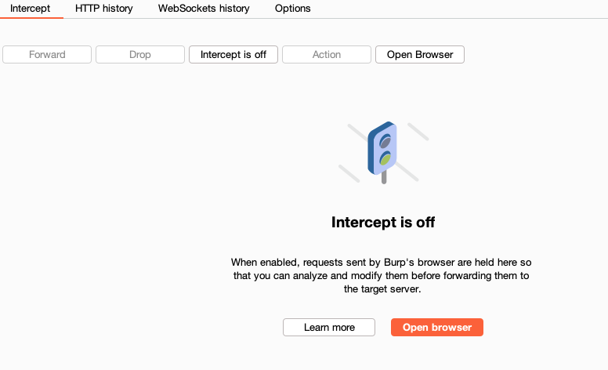This screenshot has width=608, height=370.
Task: Click the orange Open browser button
Action: [437, 328]
